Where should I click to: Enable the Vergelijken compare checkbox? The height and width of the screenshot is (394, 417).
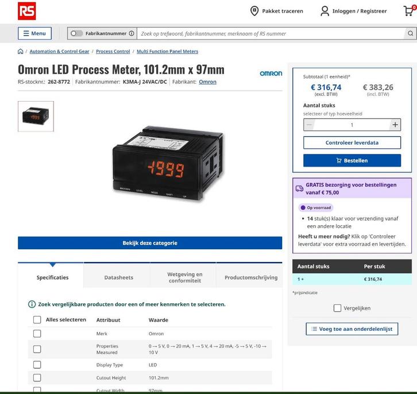[x=337, y=308]
